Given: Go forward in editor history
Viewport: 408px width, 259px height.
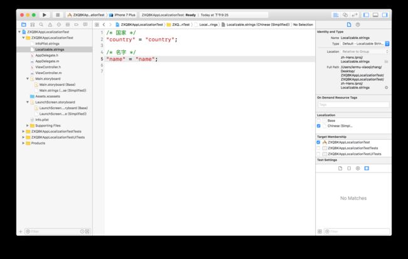Looking at the screenshot, I should (x=110, y=24).
